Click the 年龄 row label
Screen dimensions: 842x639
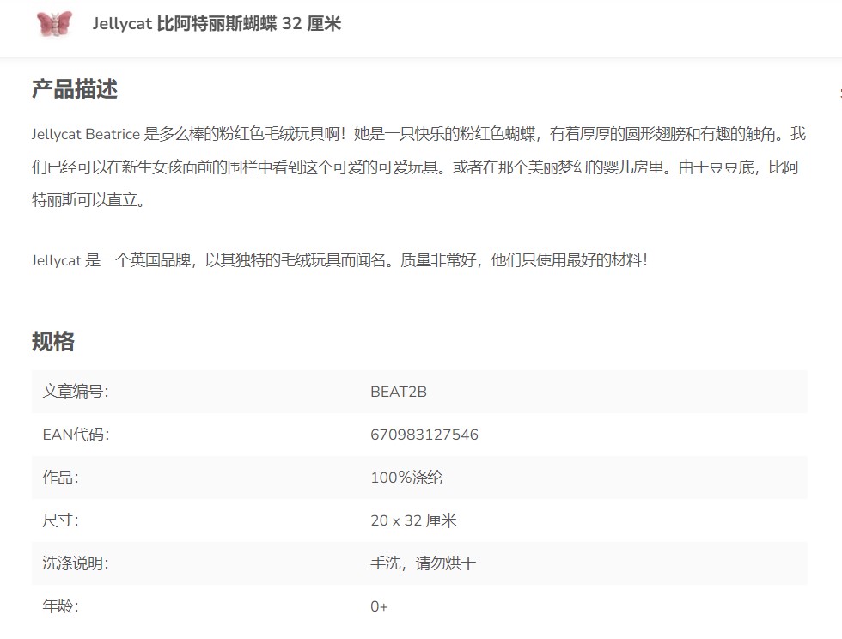60,606
